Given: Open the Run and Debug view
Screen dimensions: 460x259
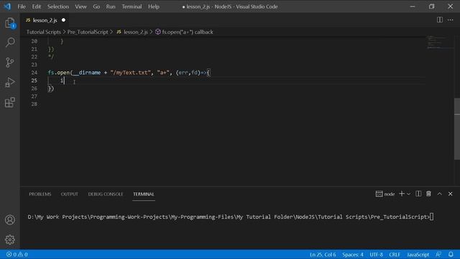Looking at the screenshot, I should tap(10, 83).
